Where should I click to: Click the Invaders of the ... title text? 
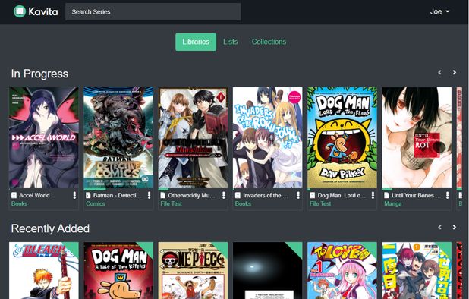266,195
